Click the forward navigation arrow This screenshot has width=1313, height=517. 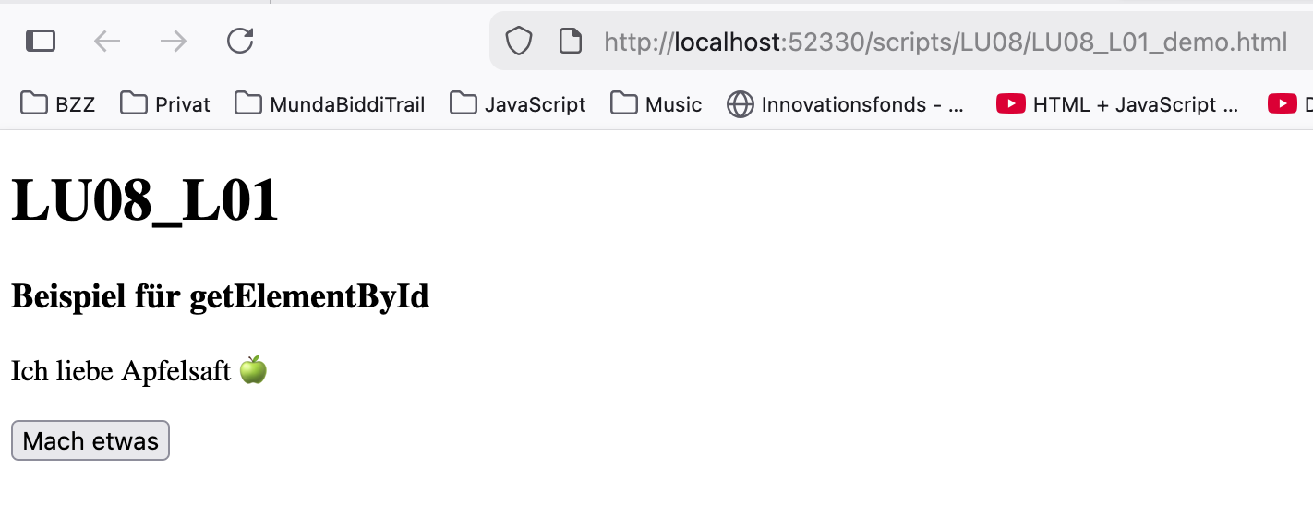click(x=174, y=41)
